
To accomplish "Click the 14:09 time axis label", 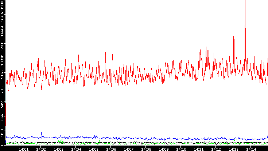I will point(164,150).
